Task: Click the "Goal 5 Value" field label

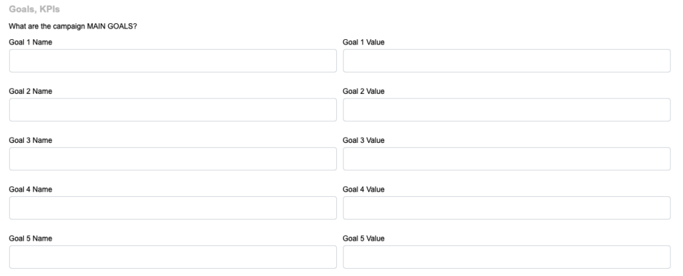Action: coord(364,239)
